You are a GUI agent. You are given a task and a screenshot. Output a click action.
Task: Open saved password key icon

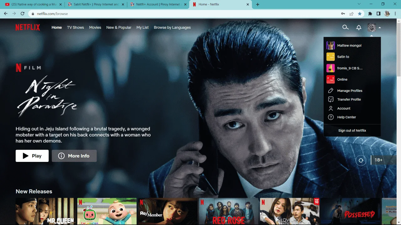coord(343,14)
